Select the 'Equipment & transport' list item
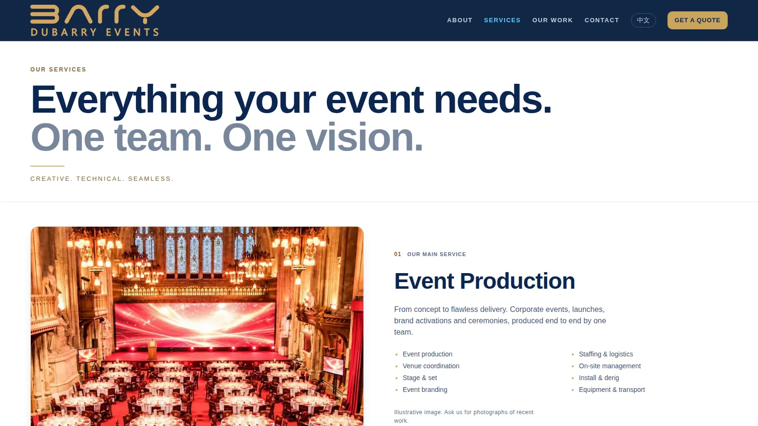 (612, 390)
